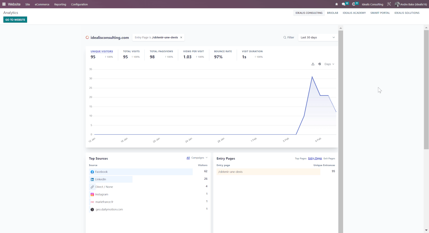The width and height of the screenshot is (429, 233).
Task: Click the peak point on the visitors chart
Action: (312, 77)
